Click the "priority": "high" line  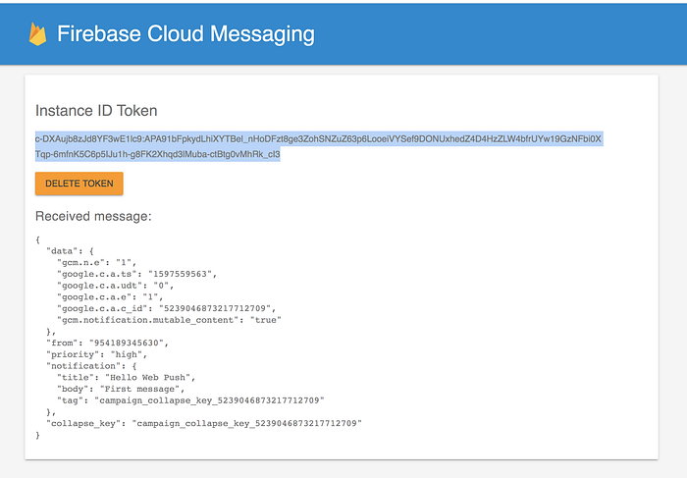point(97,354)
